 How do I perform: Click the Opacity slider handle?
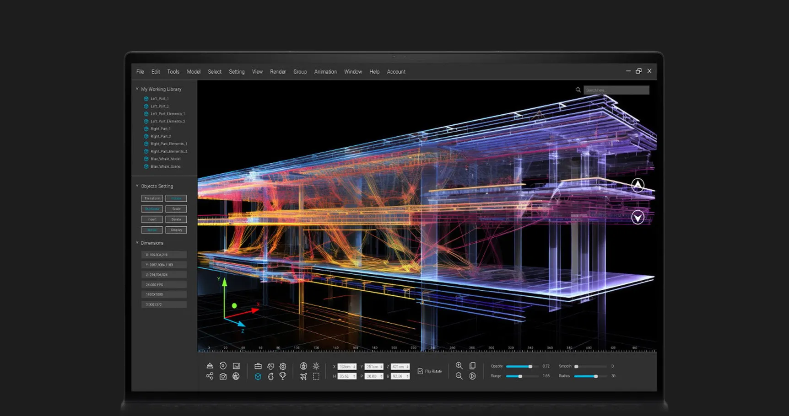pyautogui.click(x=530, y=367)
